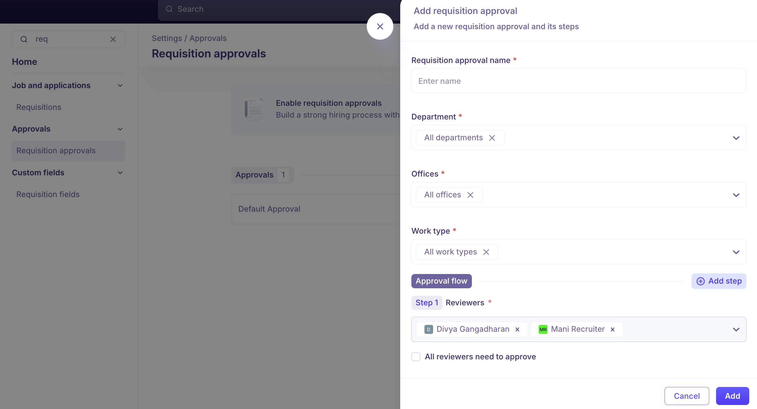Click the Add button
The height and width of the screenshot is (409, 757).
(x=732, y=396)
